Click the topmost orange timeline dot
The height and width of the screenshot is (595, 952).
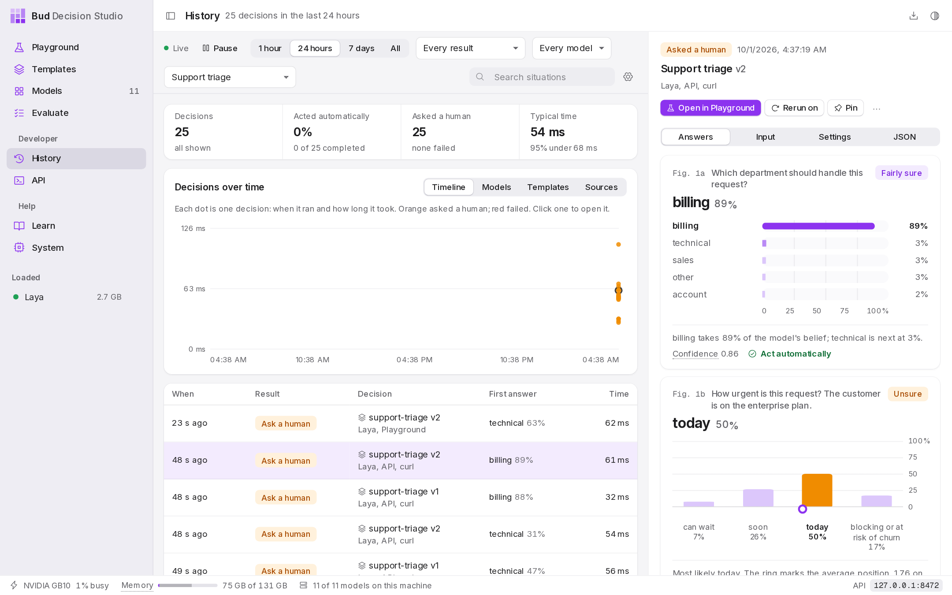pyautogui.click(x=618, y=245)
